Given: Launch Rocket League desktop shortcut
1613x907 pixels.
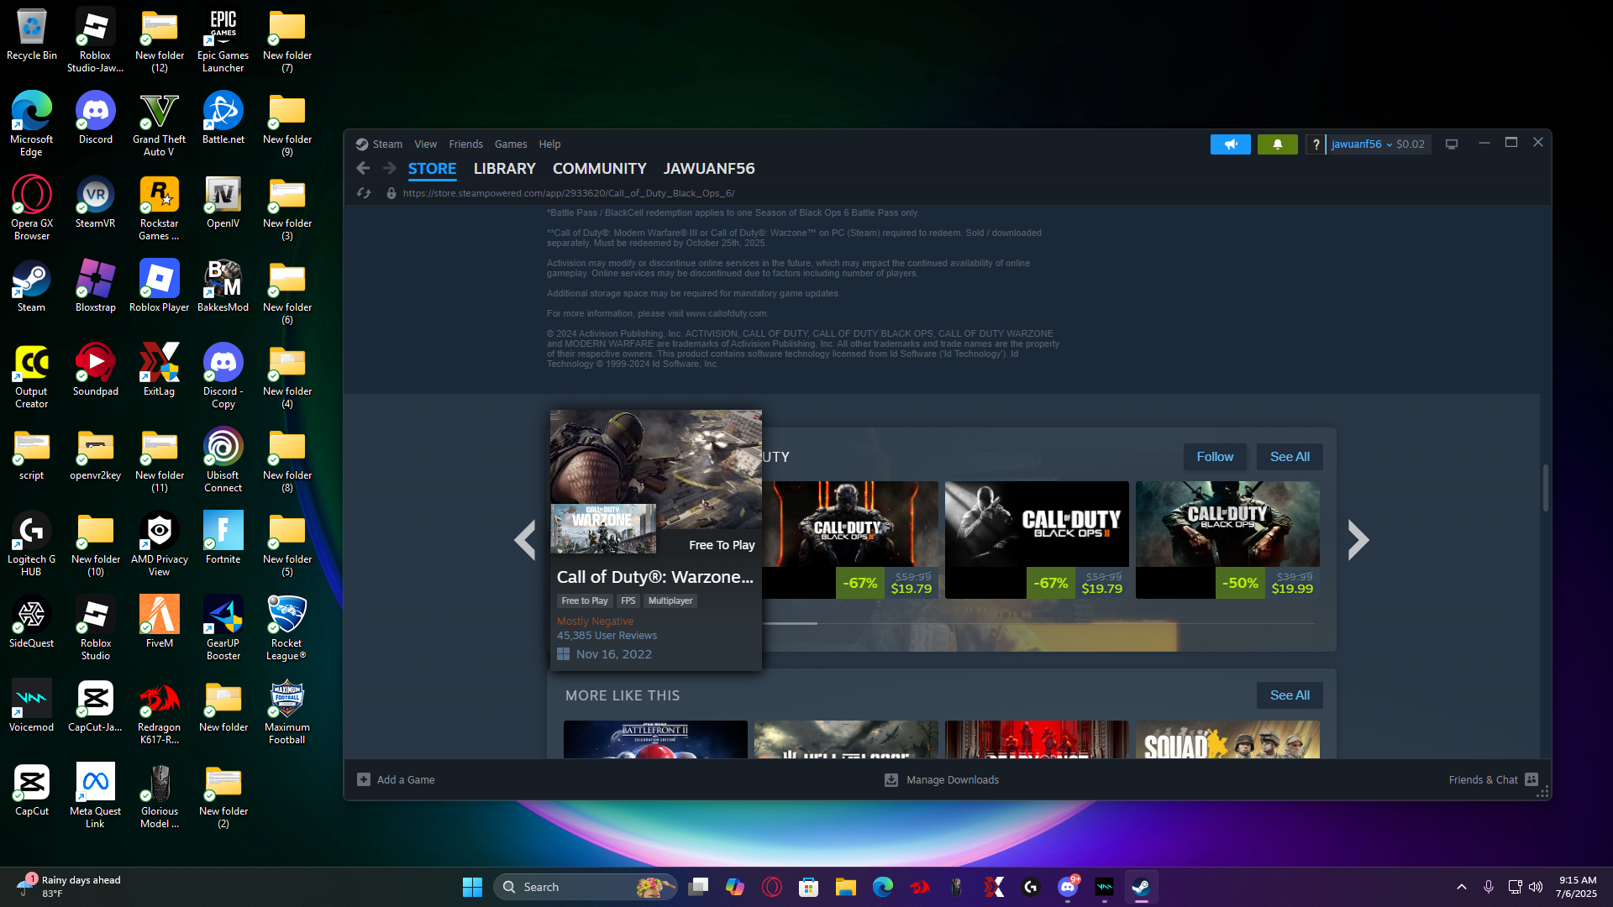Looking at the screenshot, I should (286, 628).
